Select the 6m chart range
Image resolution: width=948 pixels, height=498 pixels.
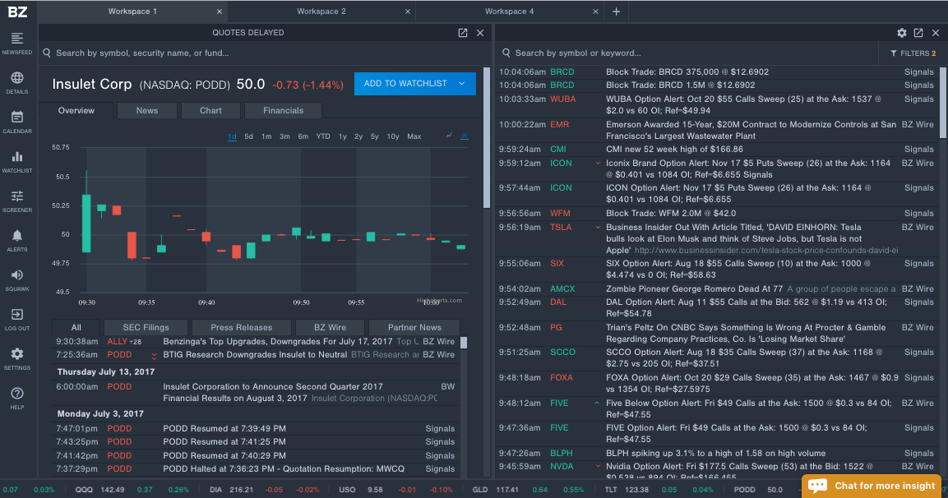coord(303,136)
